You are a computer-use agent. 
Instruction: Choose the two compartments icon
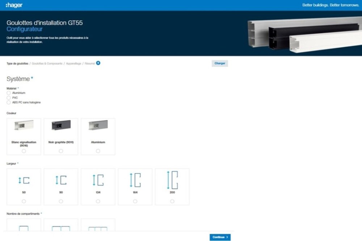click(x=61, y=228)
